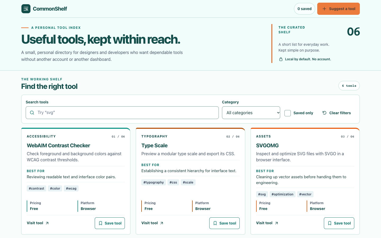Click the TYPOGRAPHY category label

coord(155,136)
